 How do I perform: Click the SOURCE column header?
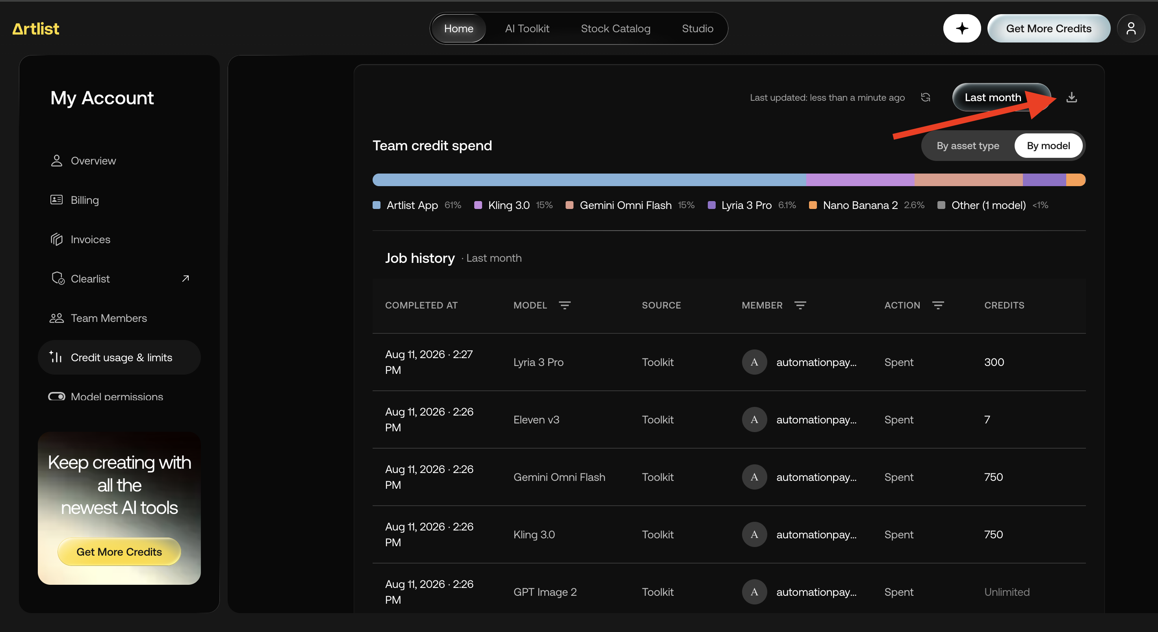pos(661,305)
